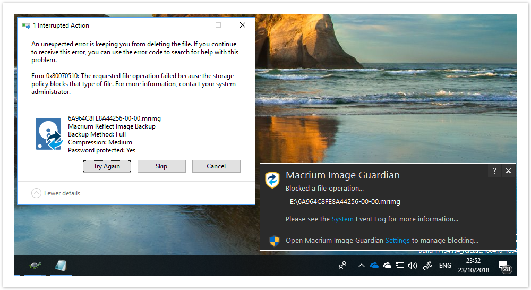531x290 pixels.
Task: Switch the ENG input language indicator
Action: [x=445, y=266]
